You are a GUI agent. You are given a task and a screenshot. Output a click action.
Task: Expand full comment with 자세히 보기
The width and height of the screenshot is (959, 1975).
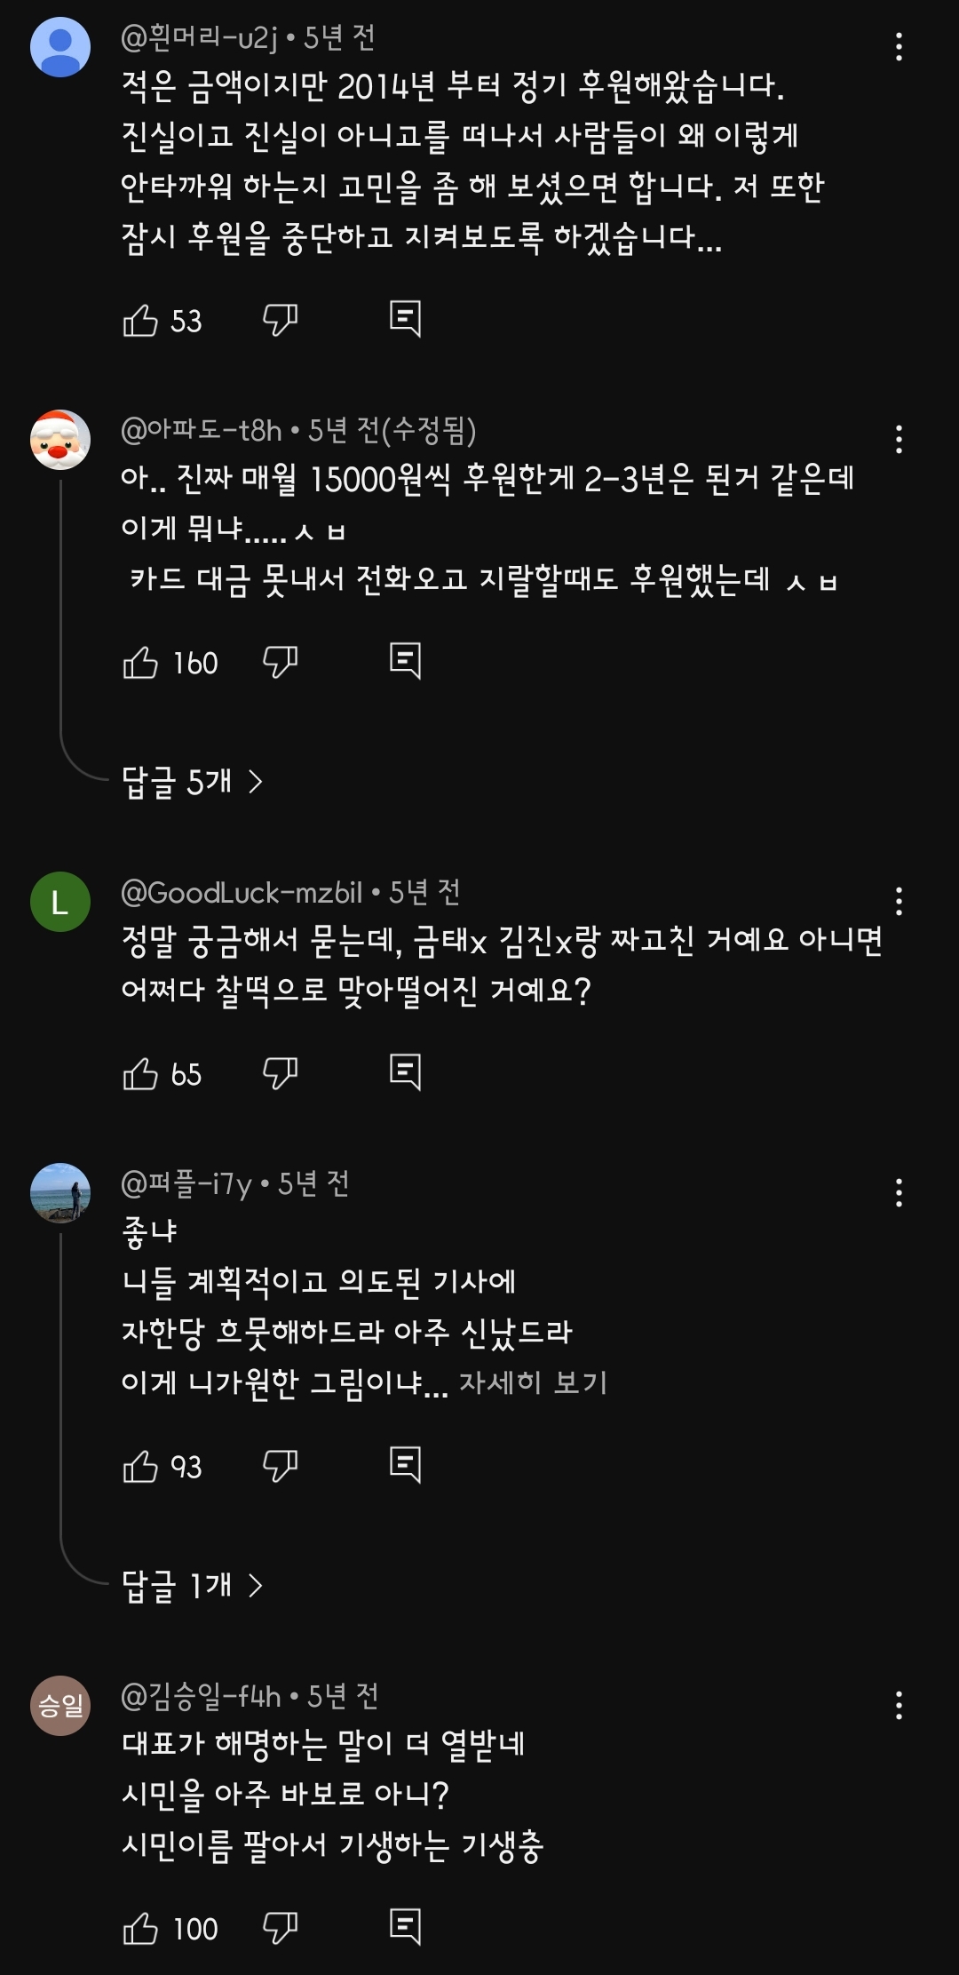(x=533, y=1382)
